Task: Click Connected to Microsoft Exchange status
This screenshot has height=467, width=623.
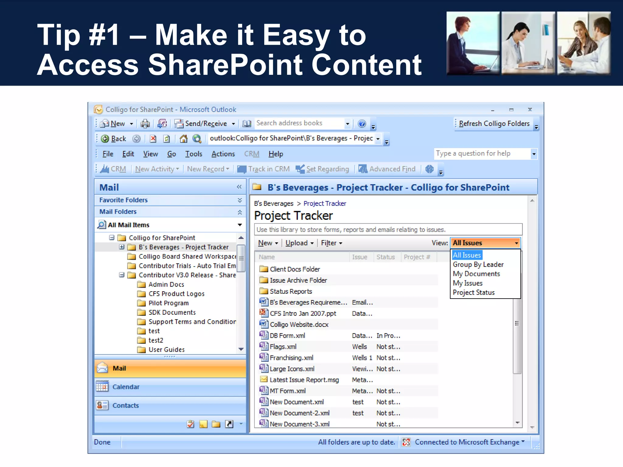Action: [x=467, y=442]
